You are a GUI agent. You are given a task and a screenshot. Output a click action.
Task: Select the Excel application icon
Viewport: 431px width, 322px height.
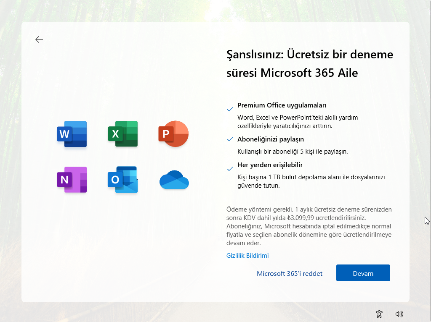pos(122,134)
